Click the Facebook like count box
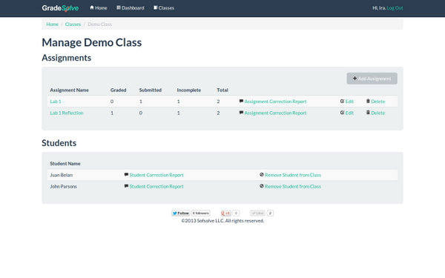Screen dimensions: 445x278 pos(270,213)
